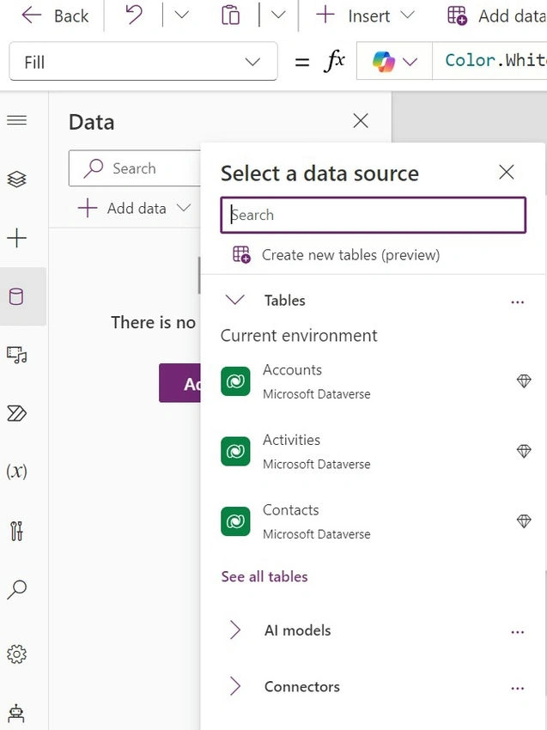Open Connectors more options ellipsis
547x730 pixels.
click(x=517, y=688)
